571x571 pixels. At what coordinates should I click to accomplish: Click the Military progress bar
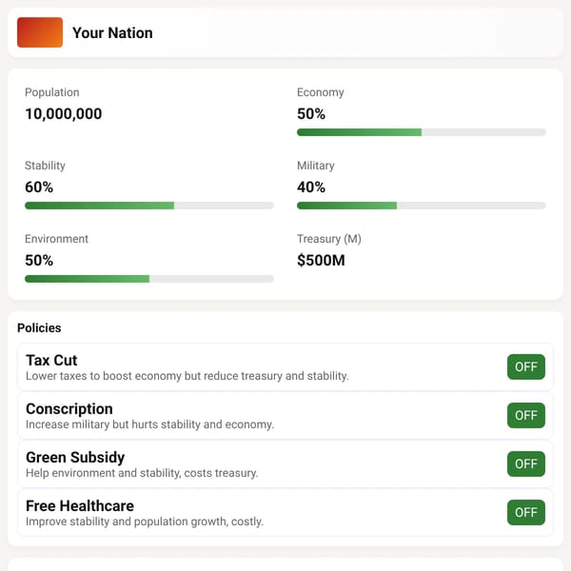[422, 206]
